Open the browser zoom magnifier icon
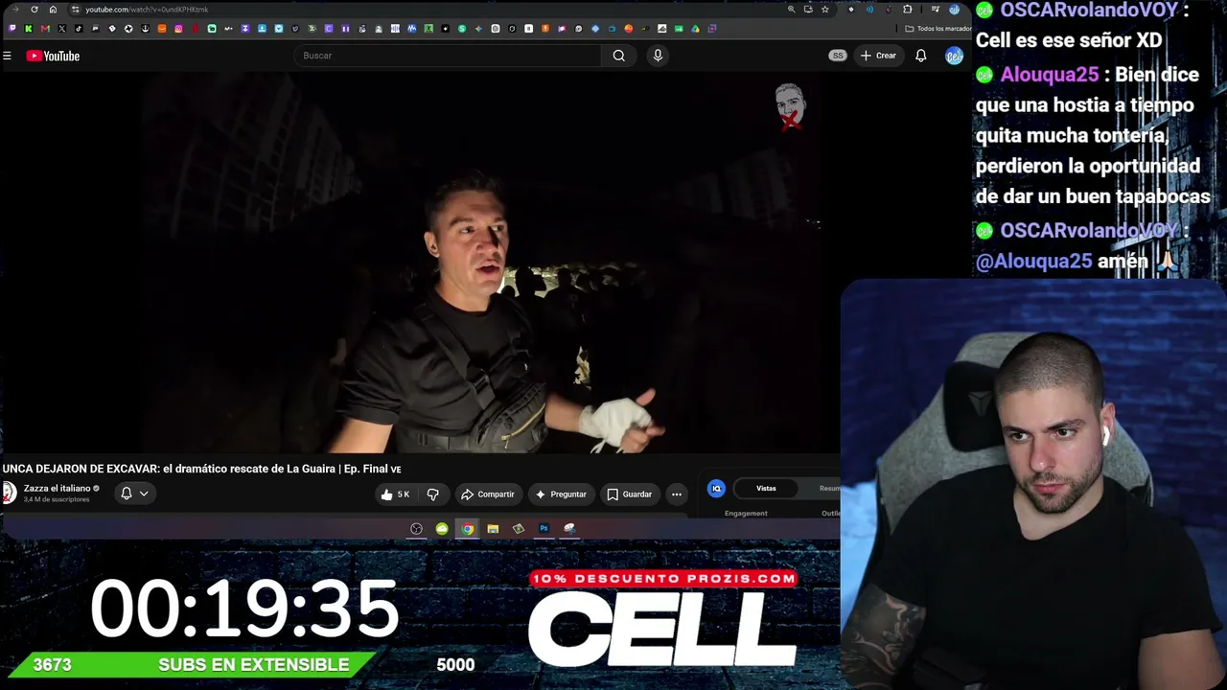 (x=791, y=10)
